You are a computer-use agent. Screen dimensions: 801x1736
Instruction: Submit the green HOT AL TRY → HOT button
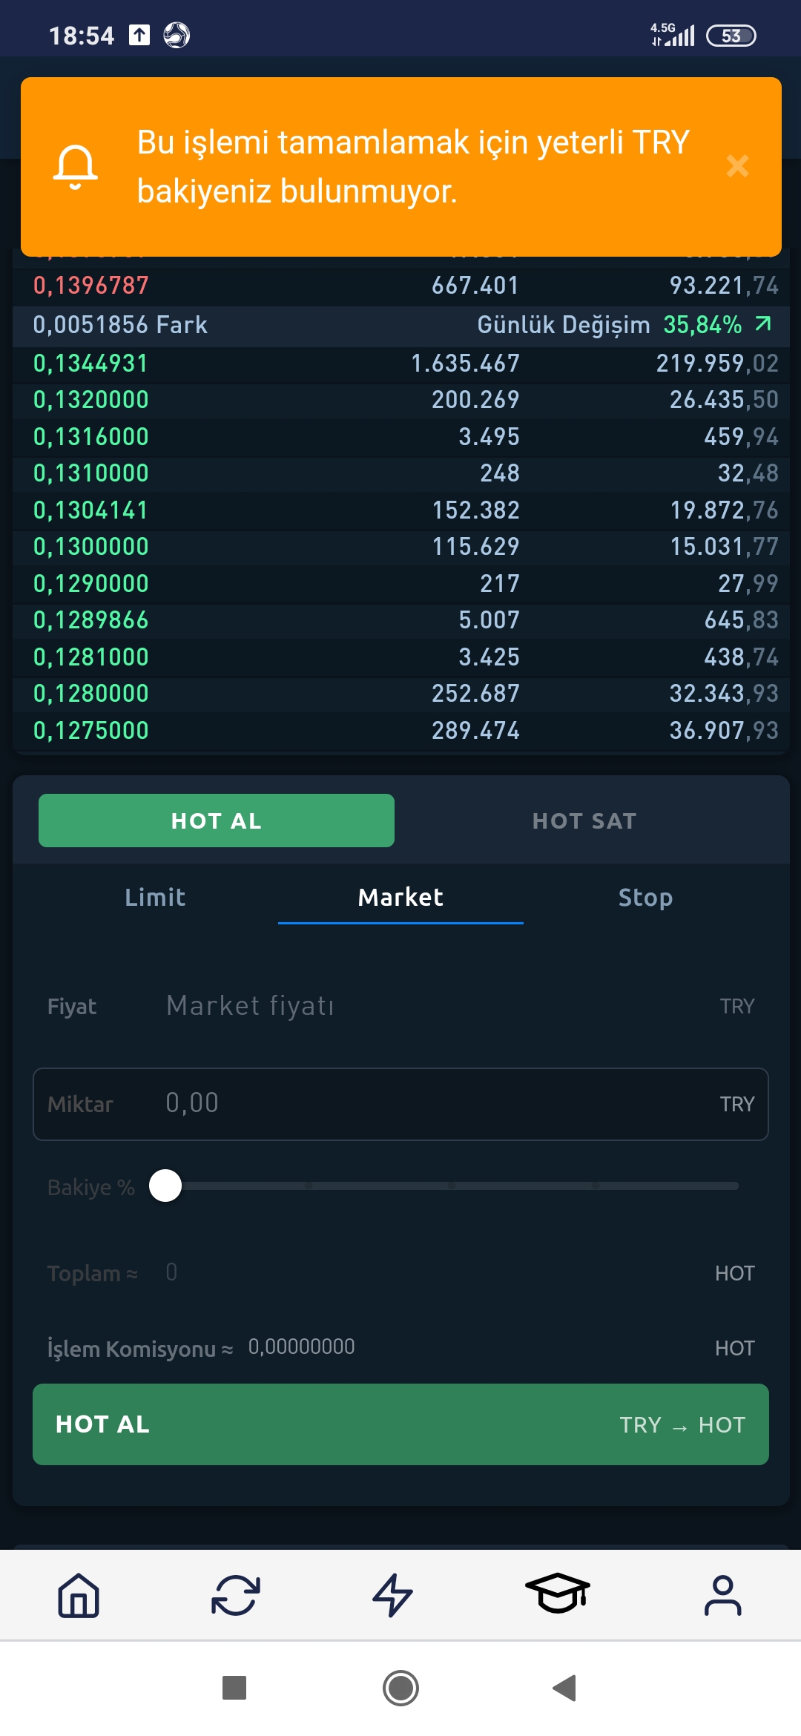[400, 1424]
